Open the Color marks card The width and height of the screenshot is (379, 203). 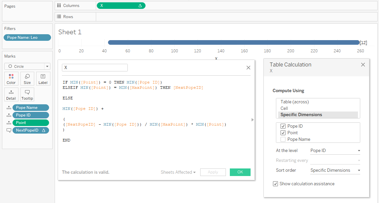click(11, 79)
